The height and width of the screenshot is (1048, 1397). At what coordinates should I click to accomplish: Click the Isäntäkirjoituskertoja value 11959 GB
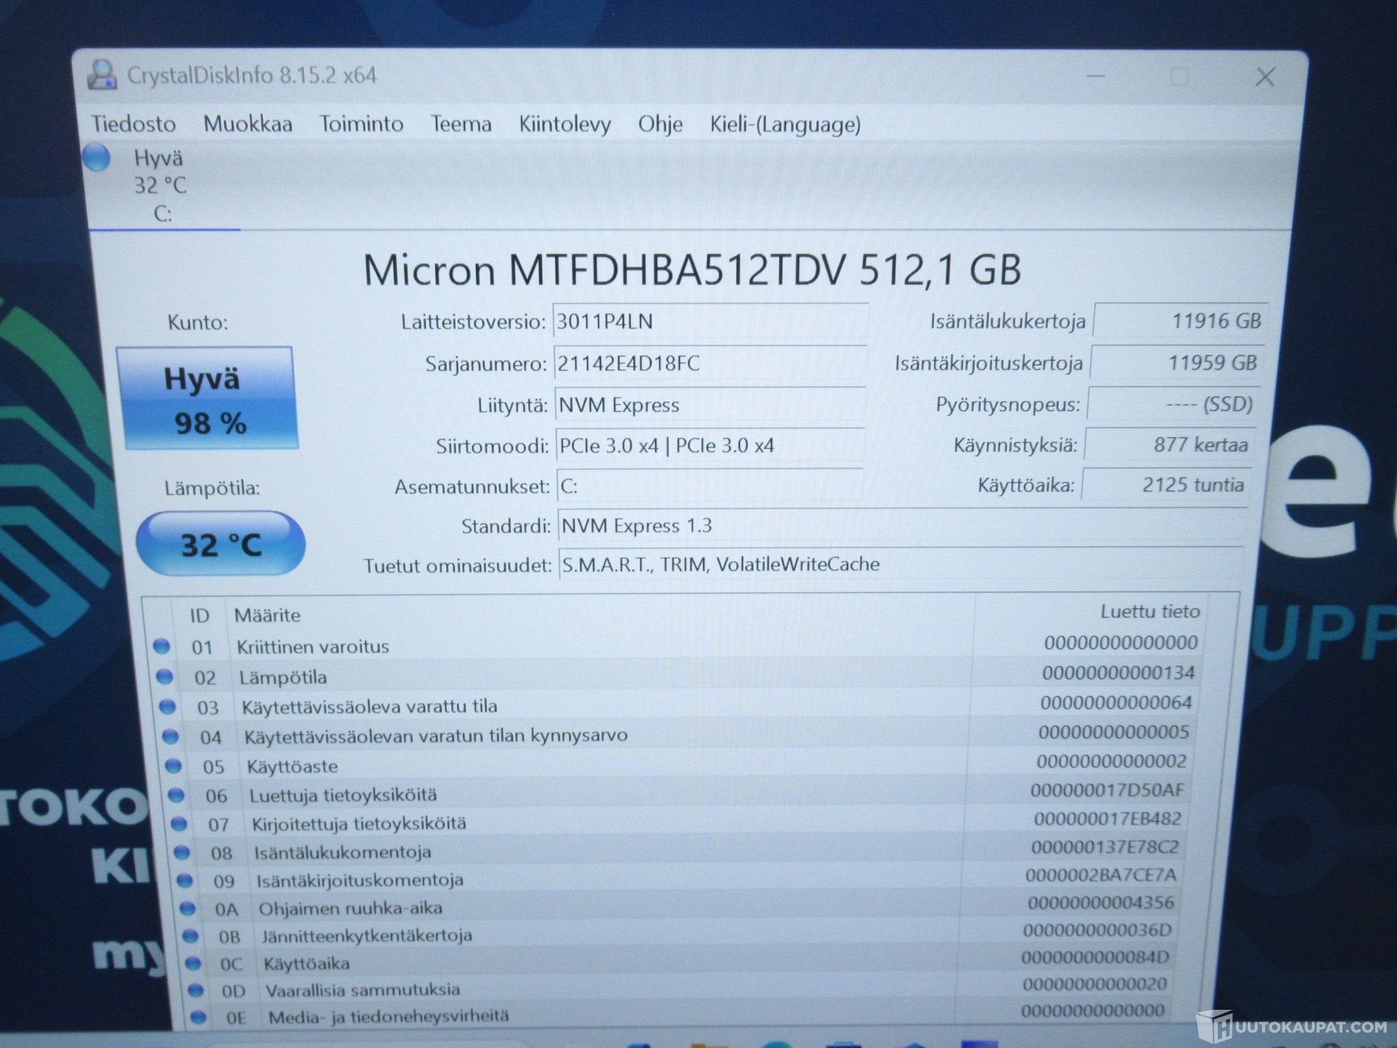point(1177,362)
